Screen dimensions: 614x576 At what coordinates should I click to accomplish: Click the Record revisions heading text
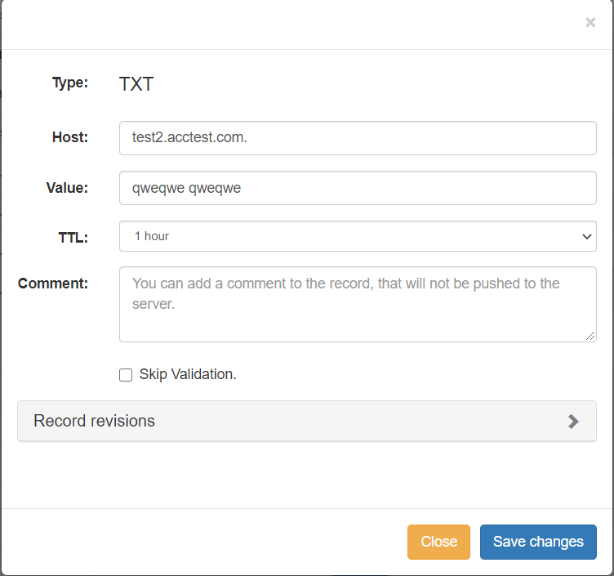94,422
